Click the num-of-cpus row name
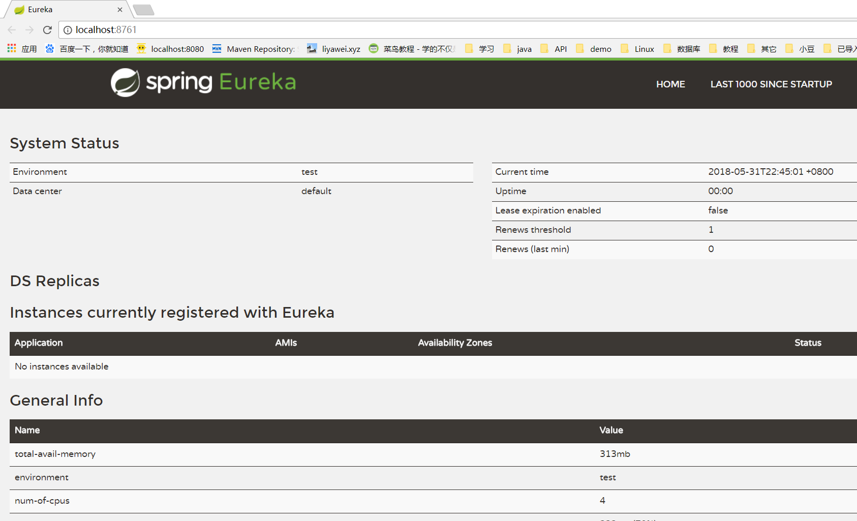The width and height of the screenshot is (857, 521). point(42,501)
